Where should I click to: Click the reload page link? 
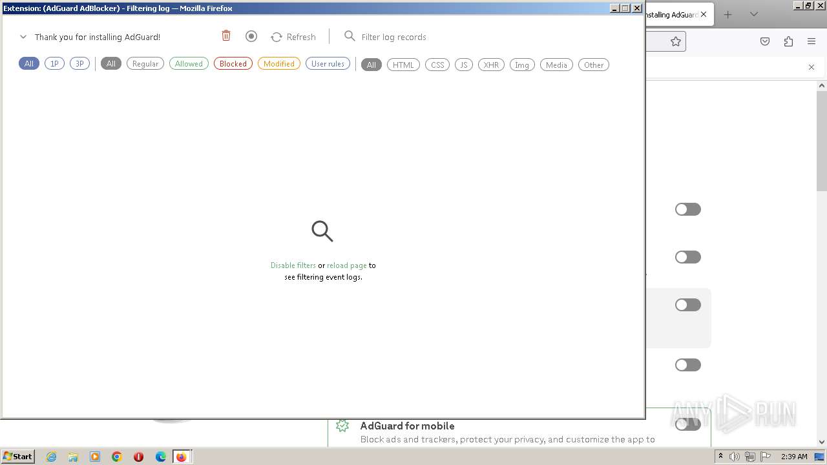coord(347,265)
